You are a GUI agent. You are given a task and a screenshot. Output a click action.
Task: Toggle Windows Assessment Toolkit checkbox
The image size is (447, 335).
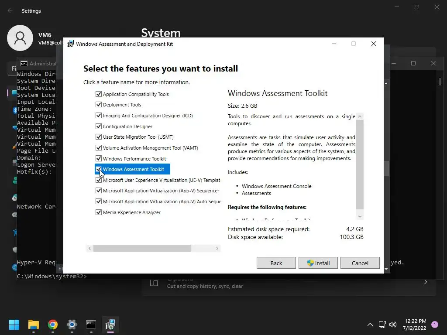[x=98, y=169]
